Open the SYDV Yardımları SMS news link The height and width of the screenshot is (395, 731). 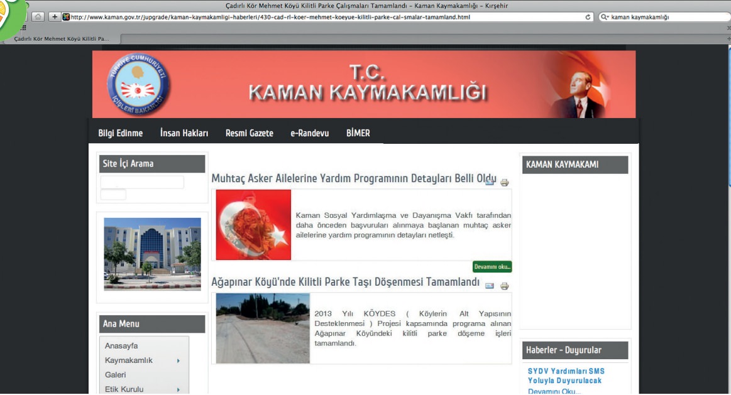pos(566,376)
